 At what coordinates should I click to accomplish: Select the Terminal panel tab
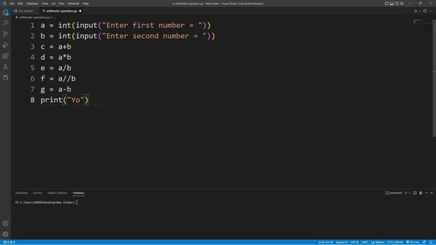click(78, 193)
